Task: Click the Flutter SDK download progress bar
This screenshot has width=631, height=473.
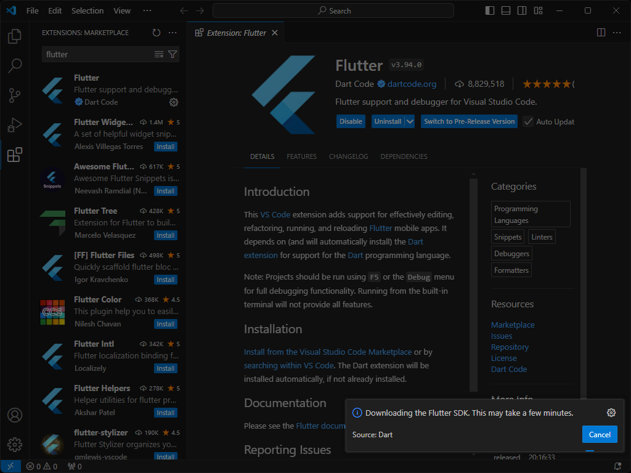Action: [x=484, y=451]
